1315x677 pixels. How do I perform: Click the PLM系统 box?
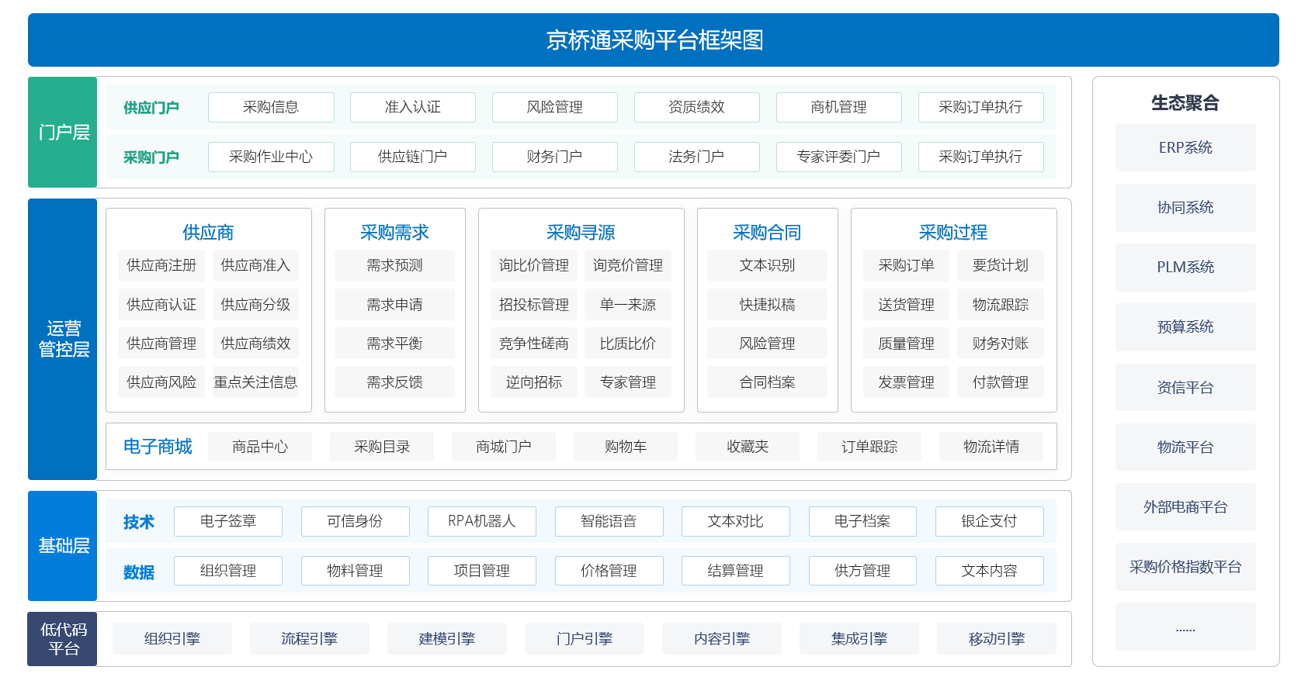(x=1185, y=268)
